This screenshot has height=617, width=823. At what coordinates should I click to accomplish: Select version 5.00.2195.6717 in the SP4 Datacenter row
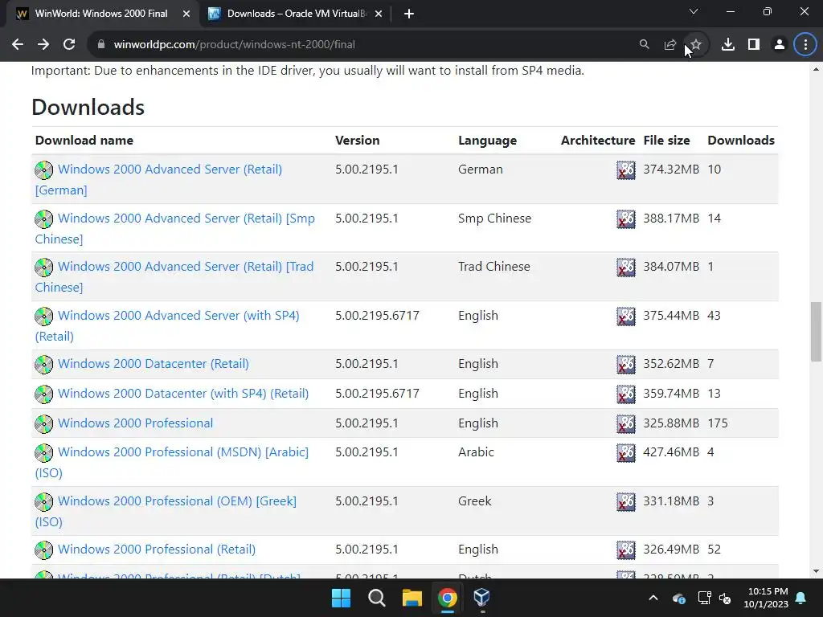click(x=377, y=394)
